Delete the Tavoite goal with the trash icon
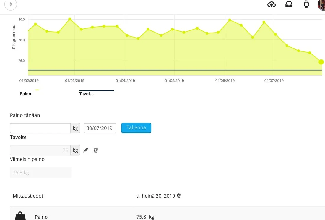The width and height of the screenshot is (325, 220). [x=96, y=150]
